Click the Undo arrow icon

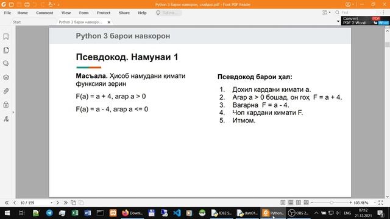tap(35, 4)
